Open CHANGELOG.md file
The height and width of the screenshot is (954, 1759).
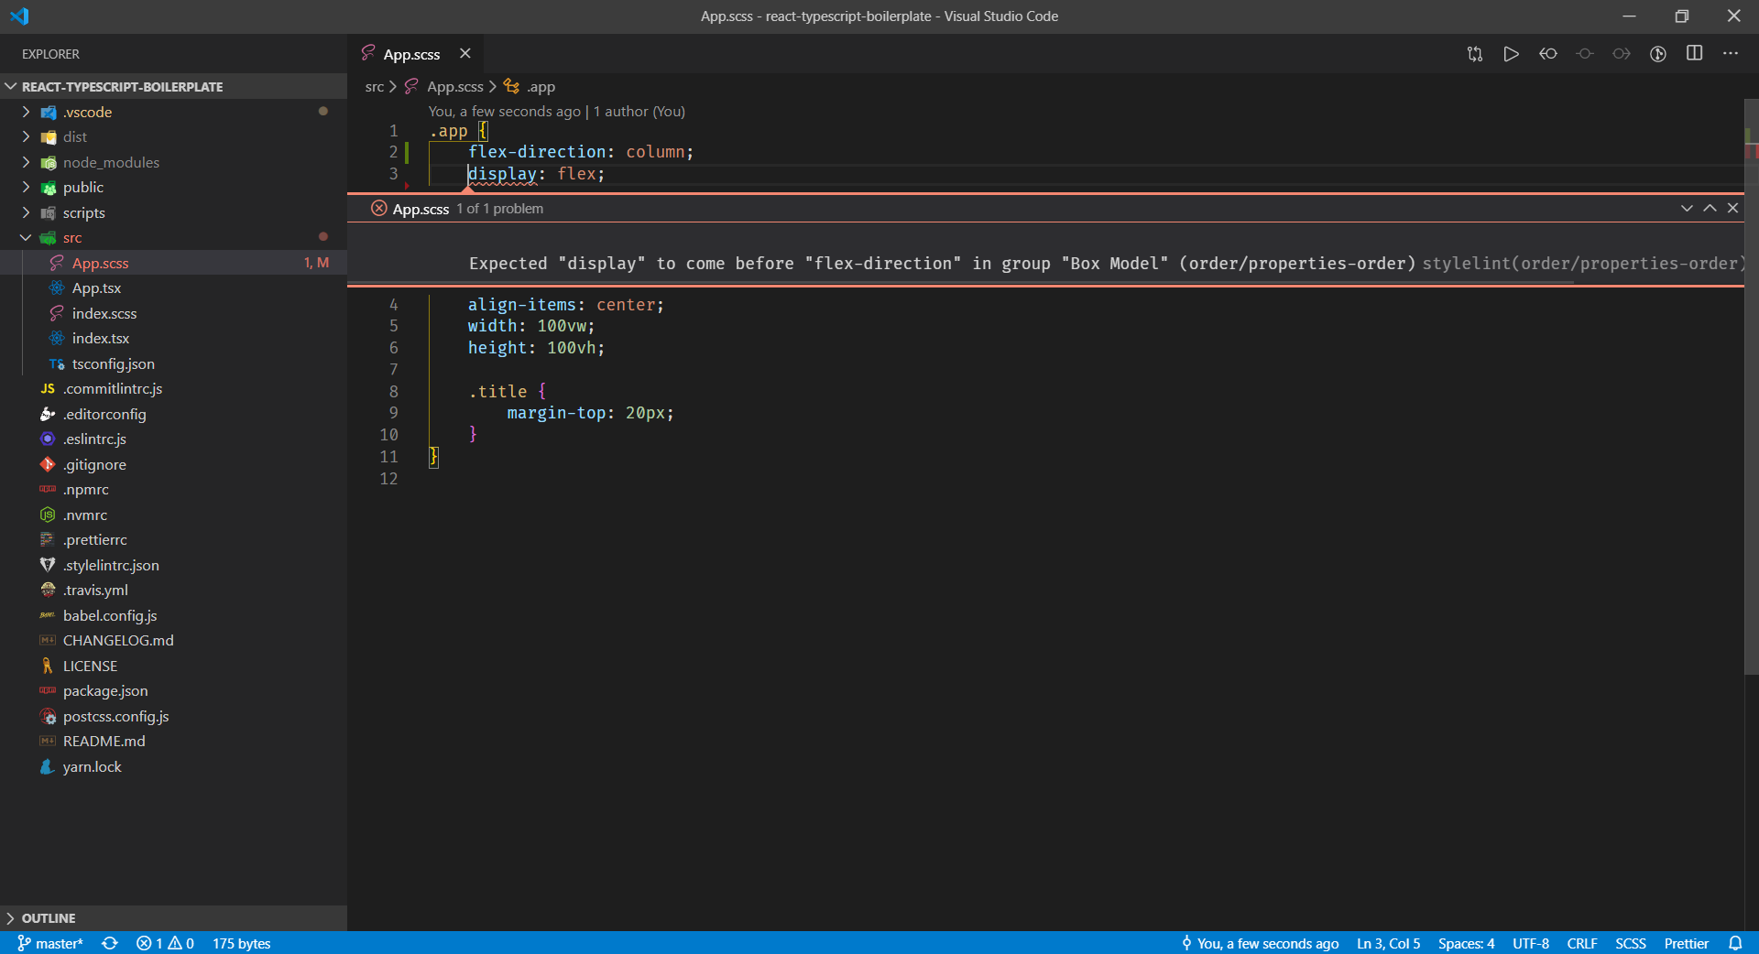pyautogui.click(x=174, y=640)
